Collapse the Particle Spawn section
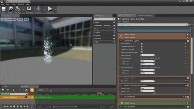Viewport: 194px width, 109px height. (120, 103)
